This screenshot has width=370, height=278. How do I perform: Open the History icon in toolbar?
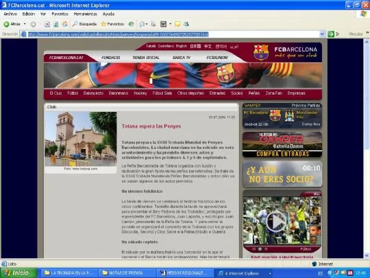[131, 24]
